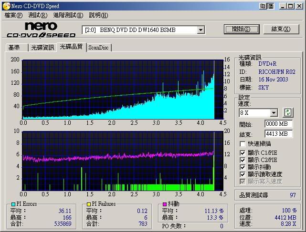Screen dimensions: 306x232
Task: Click the PI Failures average 0.12
Action: pos(142,211)
